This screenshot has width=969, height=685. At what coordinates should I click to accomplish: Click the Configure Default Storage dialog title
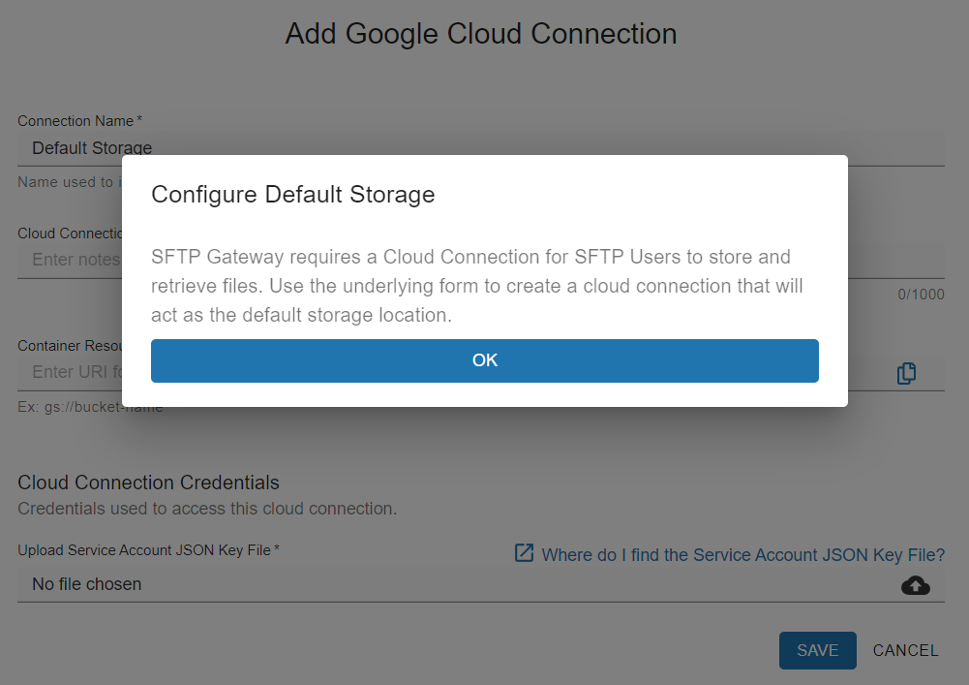coord(293,195)
